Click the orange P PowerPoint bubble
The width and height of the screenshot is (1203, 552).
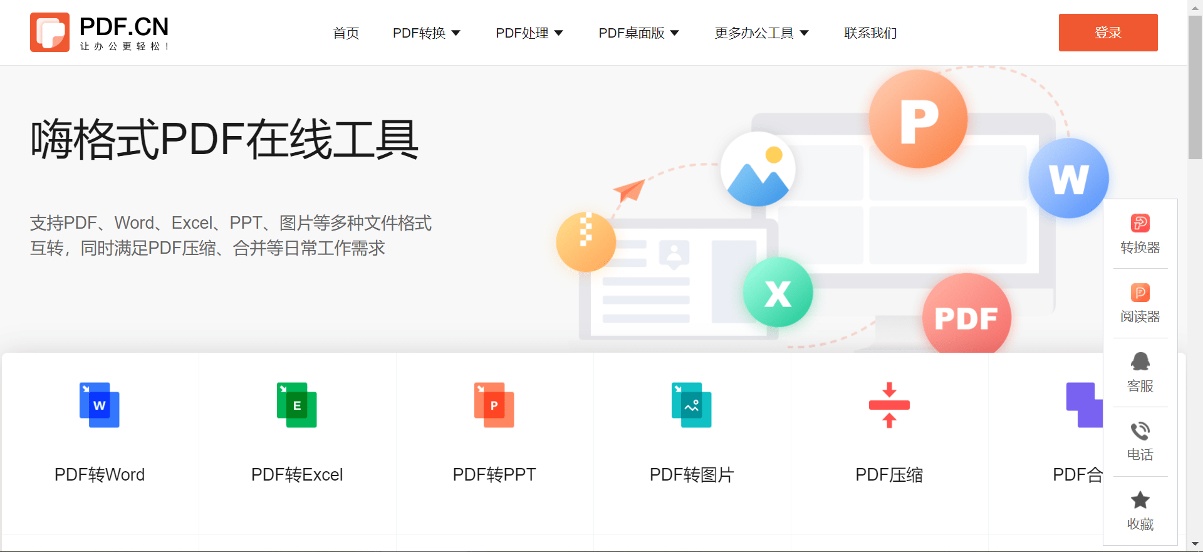click(x=919, y=119)
